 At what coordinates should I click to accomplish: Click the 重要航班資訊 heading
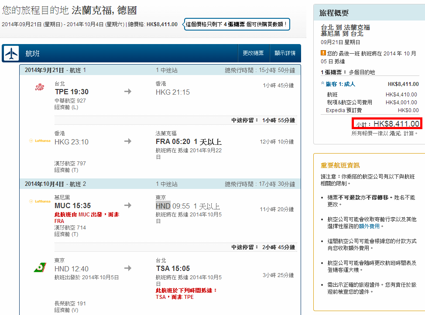point(340,165)
